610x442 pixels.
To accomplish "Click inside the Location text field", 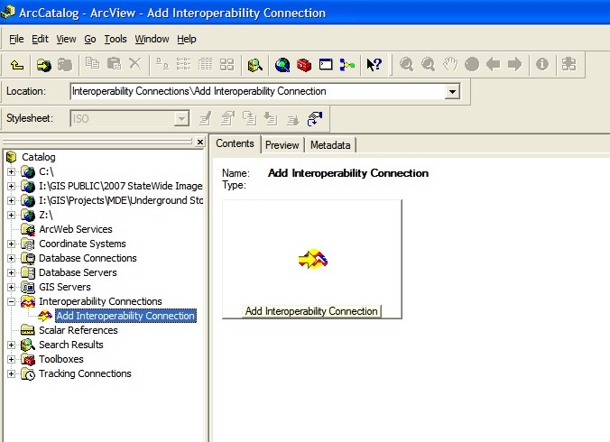I will 257,91.
